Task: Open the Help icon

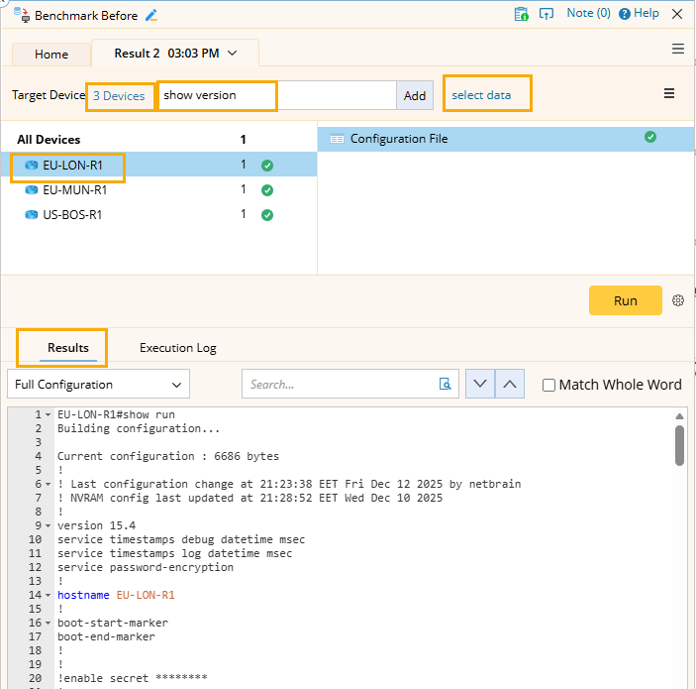Action: [x=625, y=14]
